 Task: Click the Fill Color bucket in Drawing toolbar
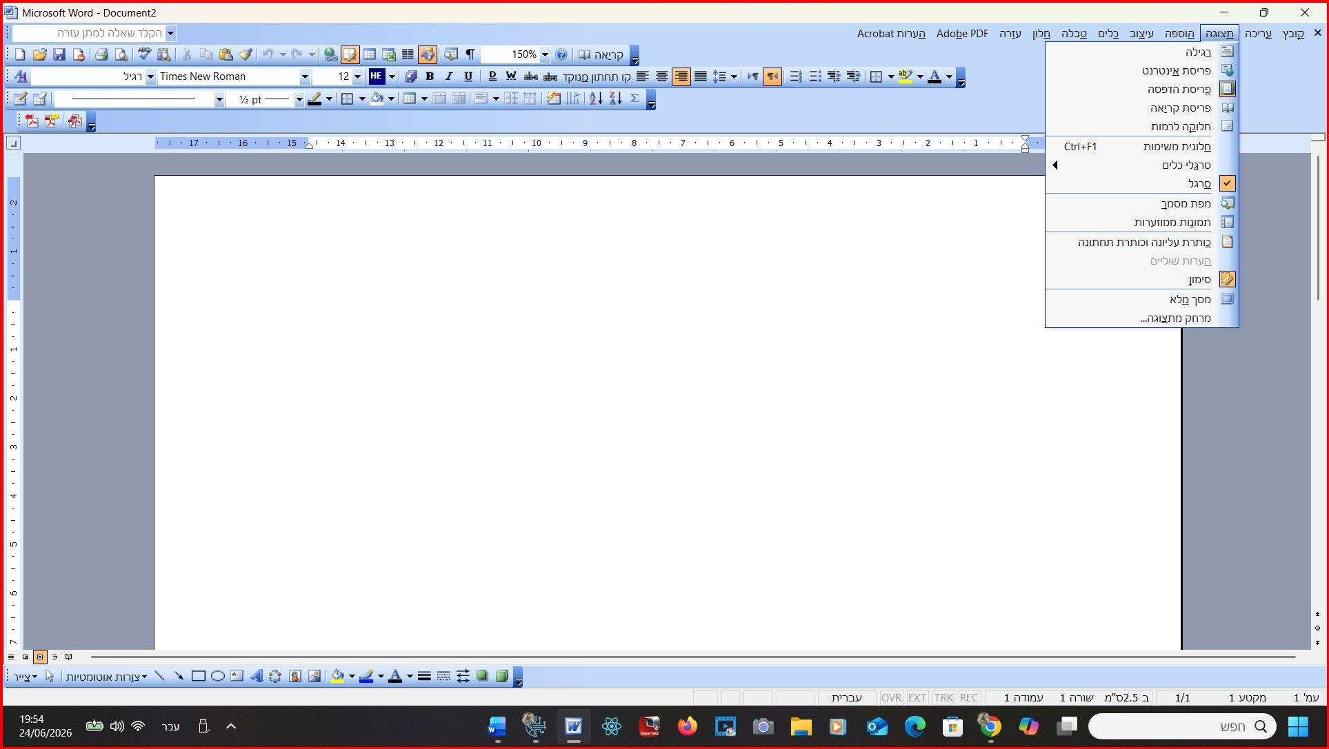click(337, 676)
